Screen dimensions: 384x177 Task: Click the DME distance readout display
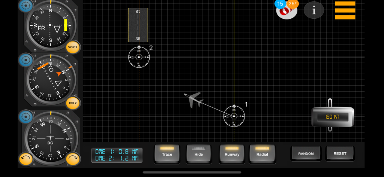(117, 155)
